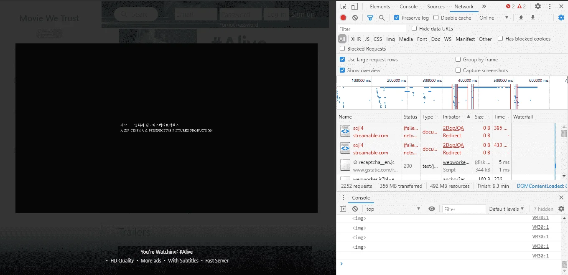Switch to the Elements tab

[x=380, y=6]
